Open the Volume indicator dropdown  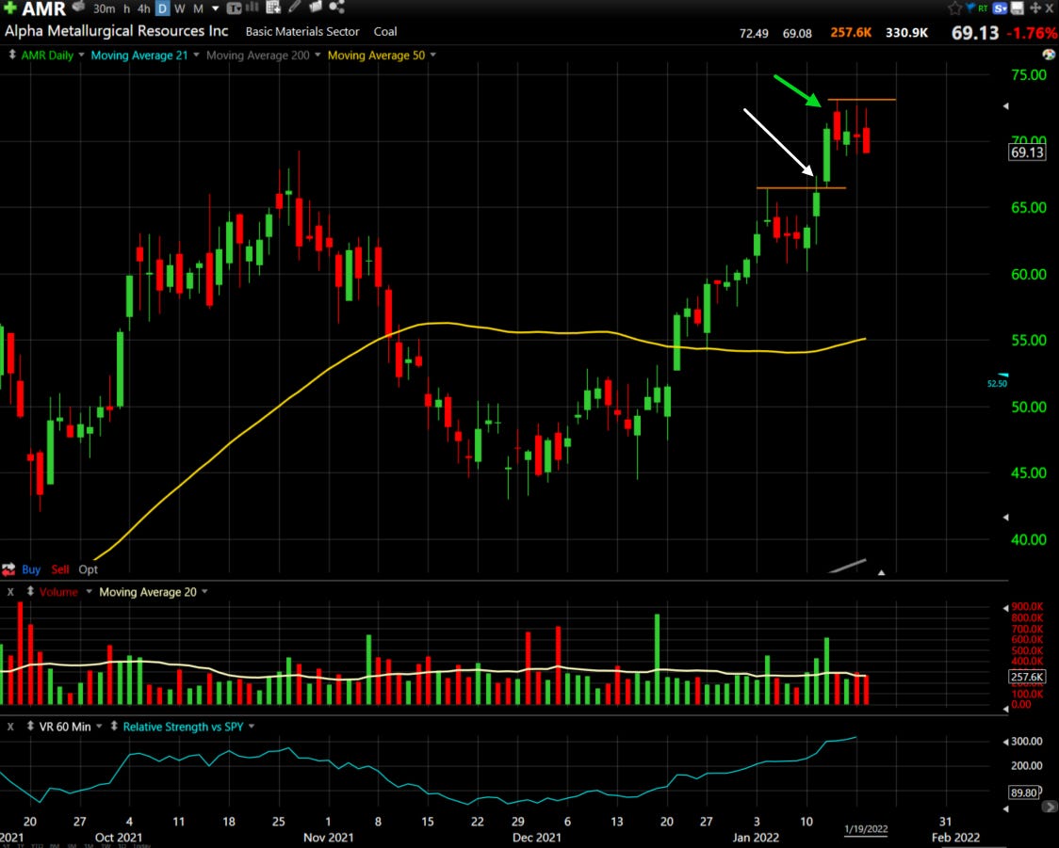[89, 592]
